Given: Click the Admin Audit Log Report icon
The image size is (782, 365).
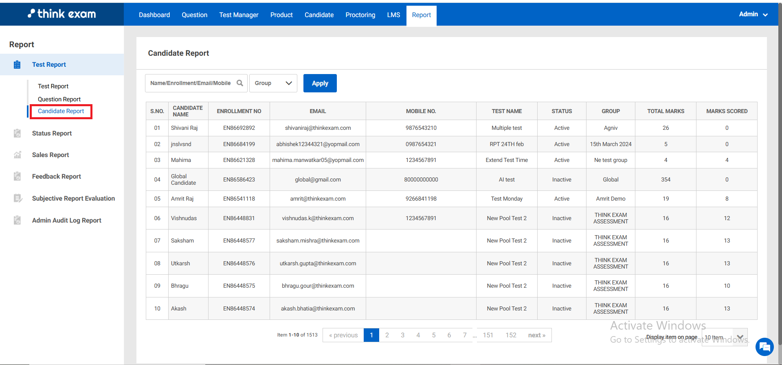Looking at the screenshot, I should [17, 221].
